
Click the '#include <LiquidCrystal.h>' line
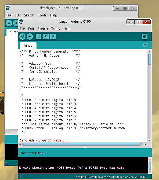tap(44, 140)
